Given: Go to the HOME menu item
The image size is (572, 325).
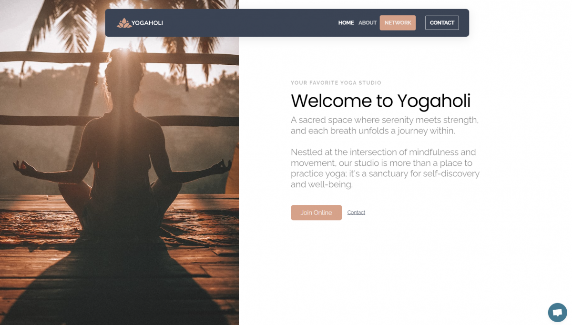Looking at the screenshot, I should point(346,23).
